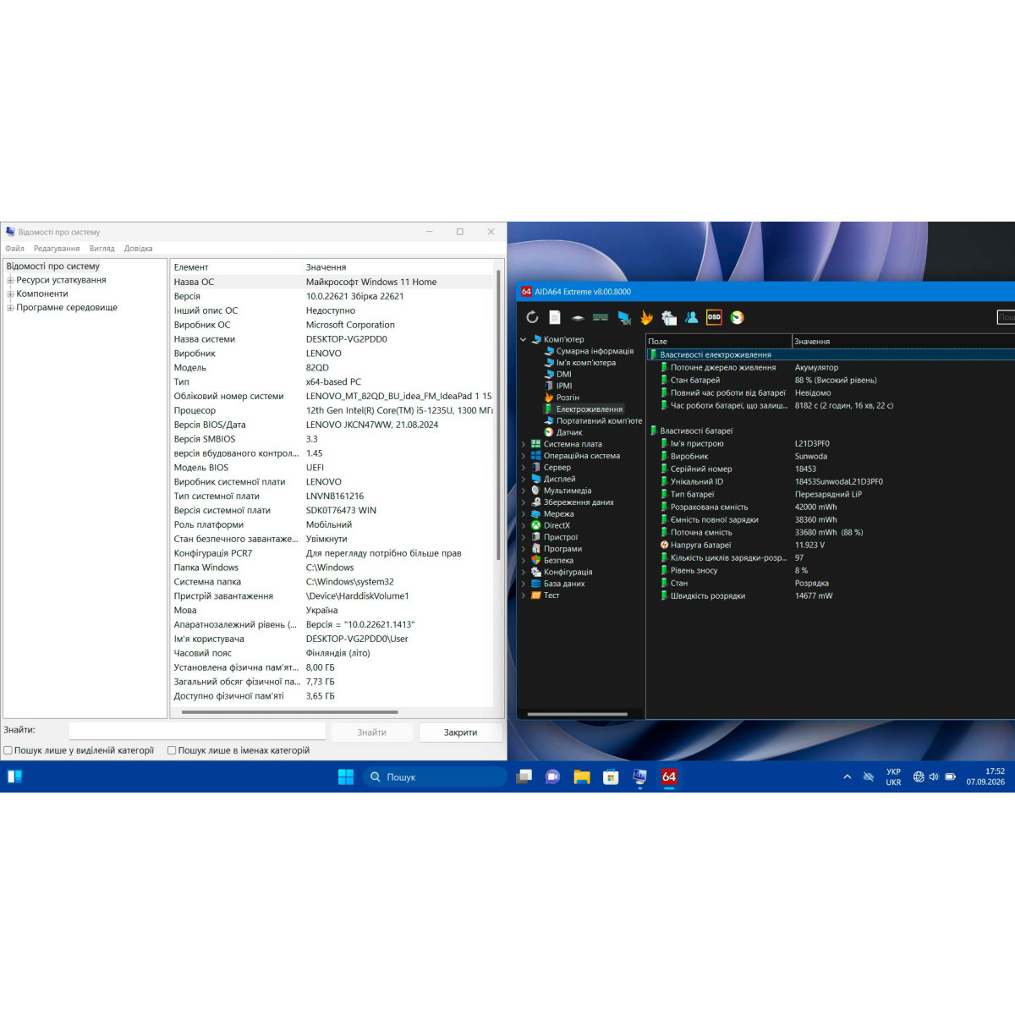This screenshot has width=1015, height=1015.
Task: Select the Процесор row
Action: 332,410
